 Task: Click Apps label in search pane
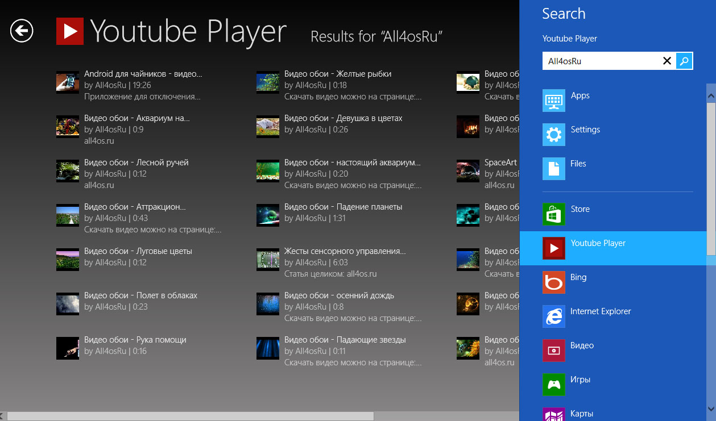click(580, 95)
